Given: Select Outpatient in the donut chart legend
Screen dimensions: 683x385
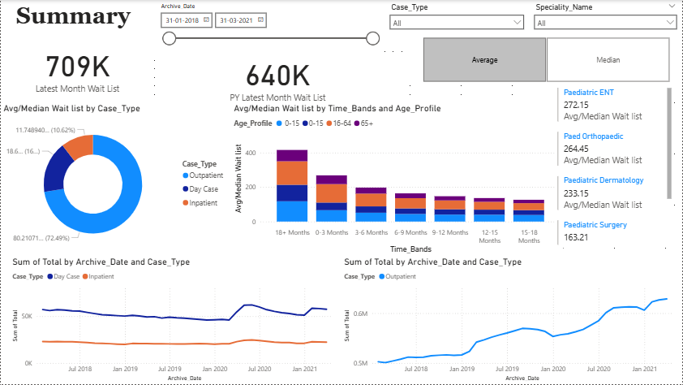Looking at the screenshot, I should pyautogui.click(x=203, y=175).
